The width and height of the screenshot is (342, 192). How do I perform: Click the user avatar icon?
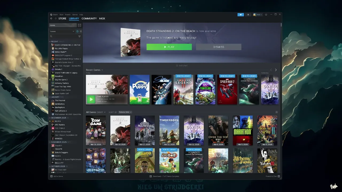coord(254,15)
